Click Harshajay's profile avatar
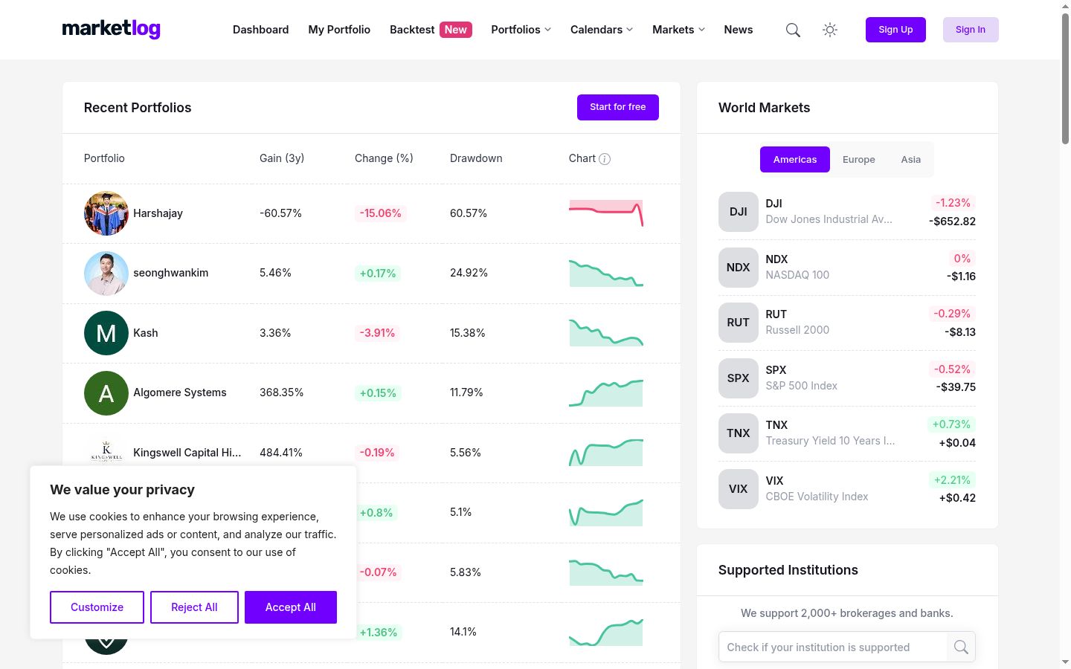The width and height of the screenshot is (1071, 669). tap(106, 213)
